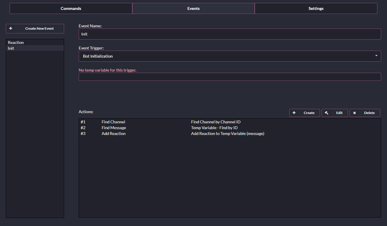Switch to the Commands tab

point(71,8)
